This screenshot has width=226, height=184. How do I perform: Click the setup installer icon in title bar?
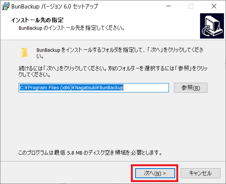tap(5, 6)
